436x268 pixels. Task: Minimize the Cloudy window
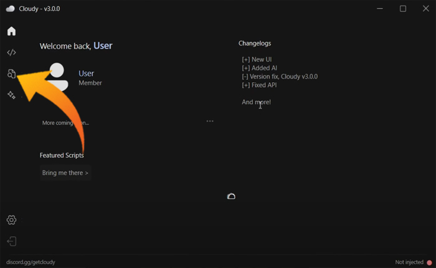(380, 9)
